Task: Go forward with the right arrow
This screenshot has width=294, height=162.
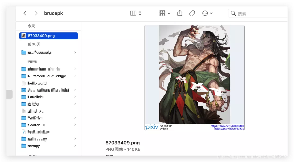Action: click(x=36, y=13)
